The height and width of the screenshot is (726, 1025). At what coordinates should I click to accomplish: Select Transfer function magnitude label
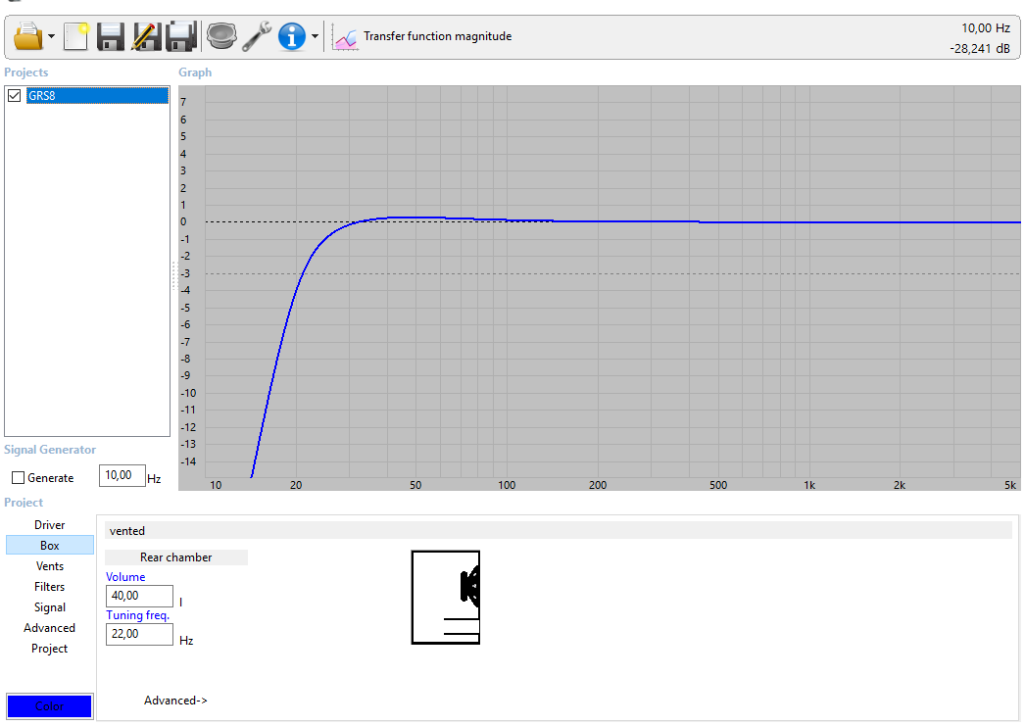437,36
